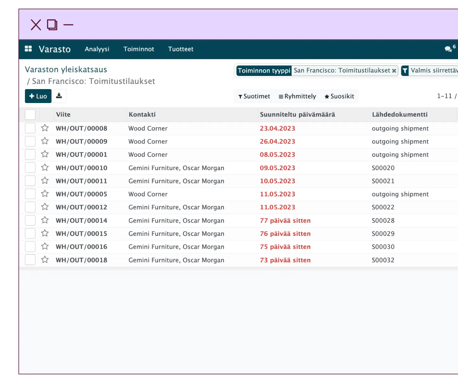Image resolution: width=458 pixels, height=383 pixels.
Task: Click the Luo create button
Action: [38, 96]
